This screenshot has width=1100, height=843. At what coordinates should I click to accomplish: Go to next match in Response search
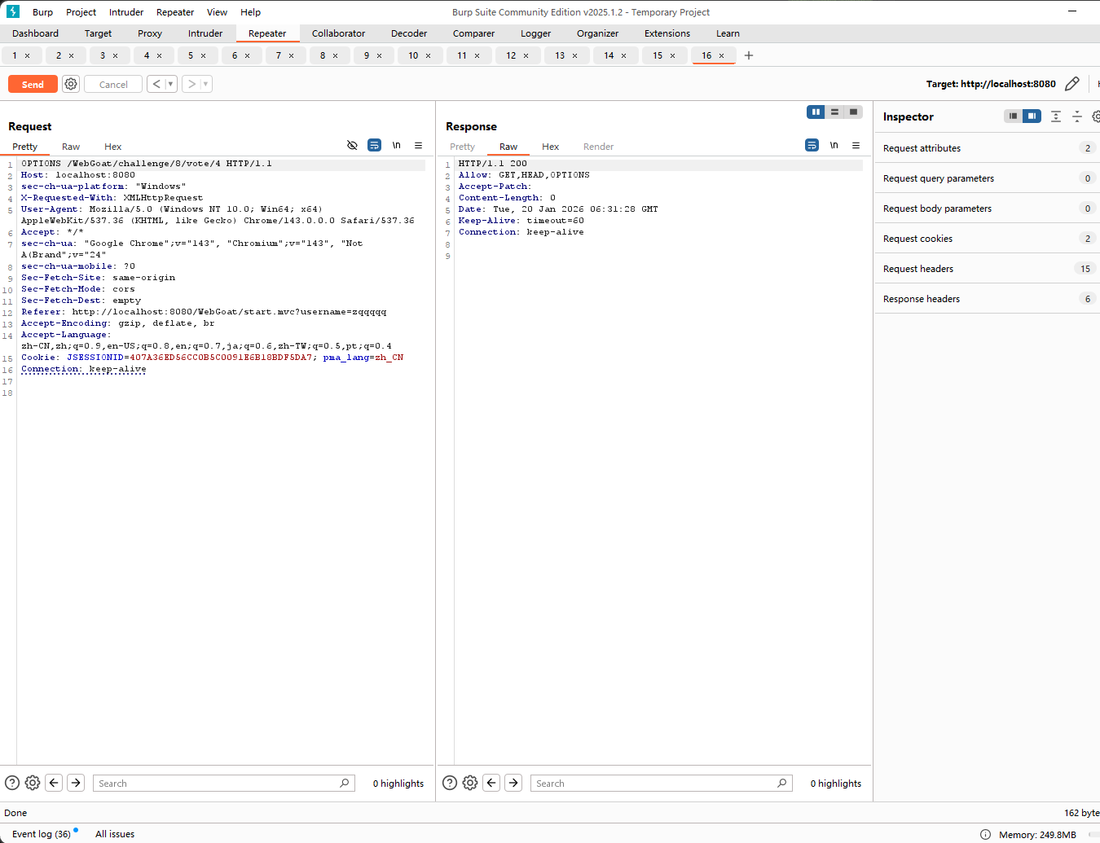click(x=513, y=783)
